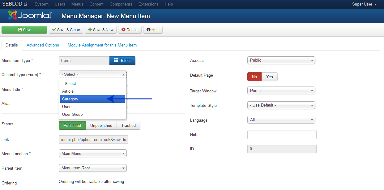Set Status to Unpublished

tap(101, 125)
